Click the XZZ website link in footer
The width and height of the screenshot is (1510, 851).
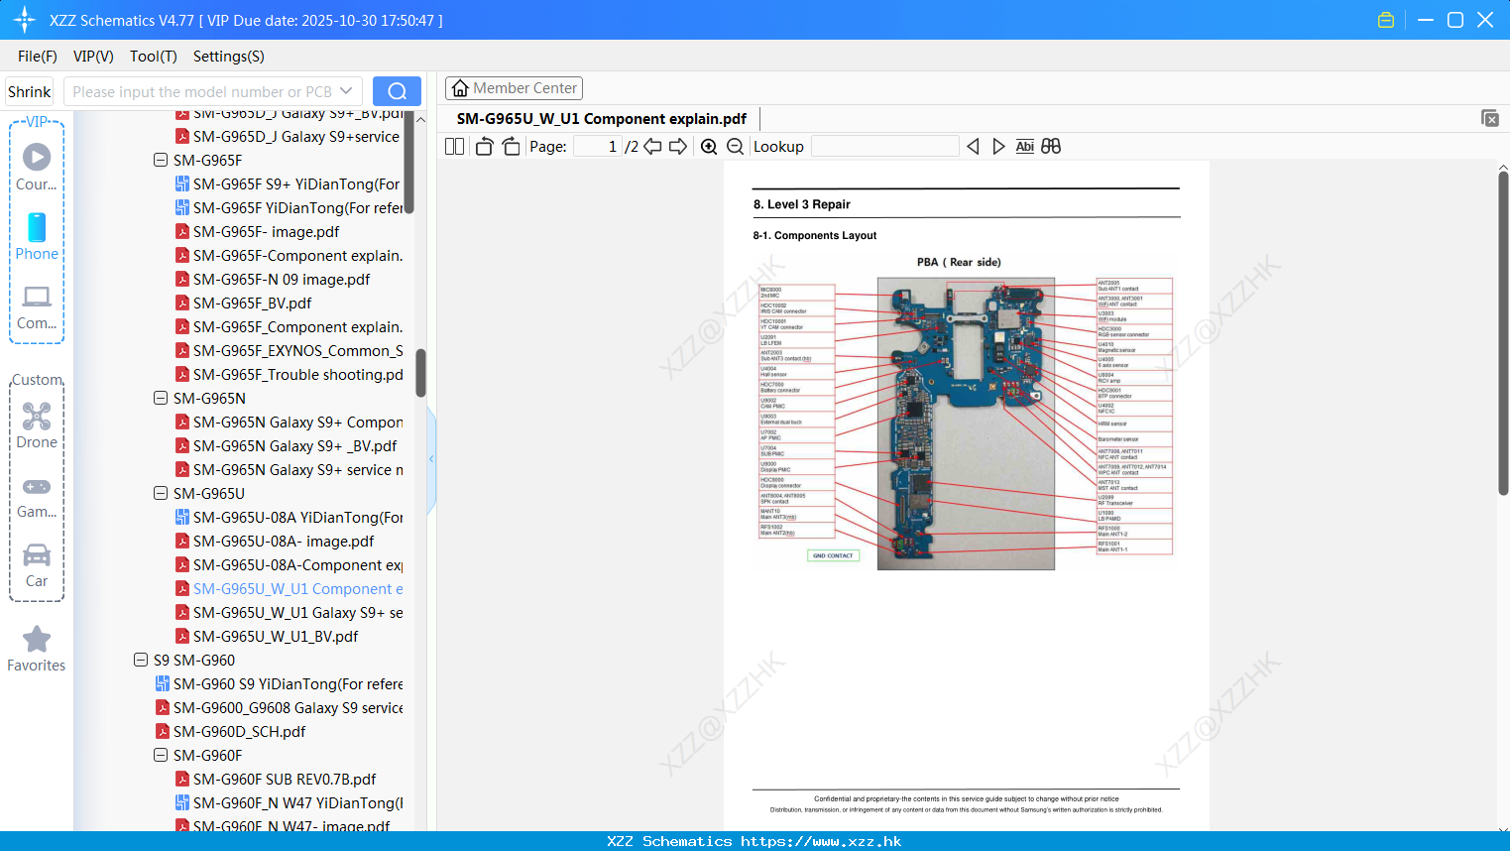pos(821,841)
